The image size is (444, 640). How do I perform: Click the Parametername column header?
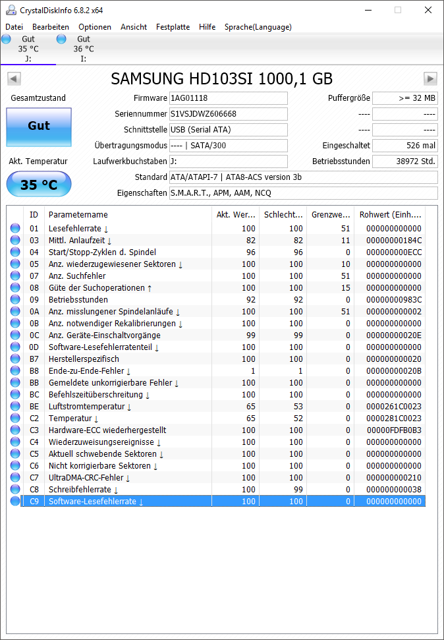point(128,215)
